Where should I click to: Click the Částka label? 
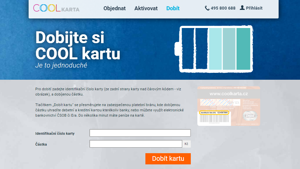click(41, 144)
